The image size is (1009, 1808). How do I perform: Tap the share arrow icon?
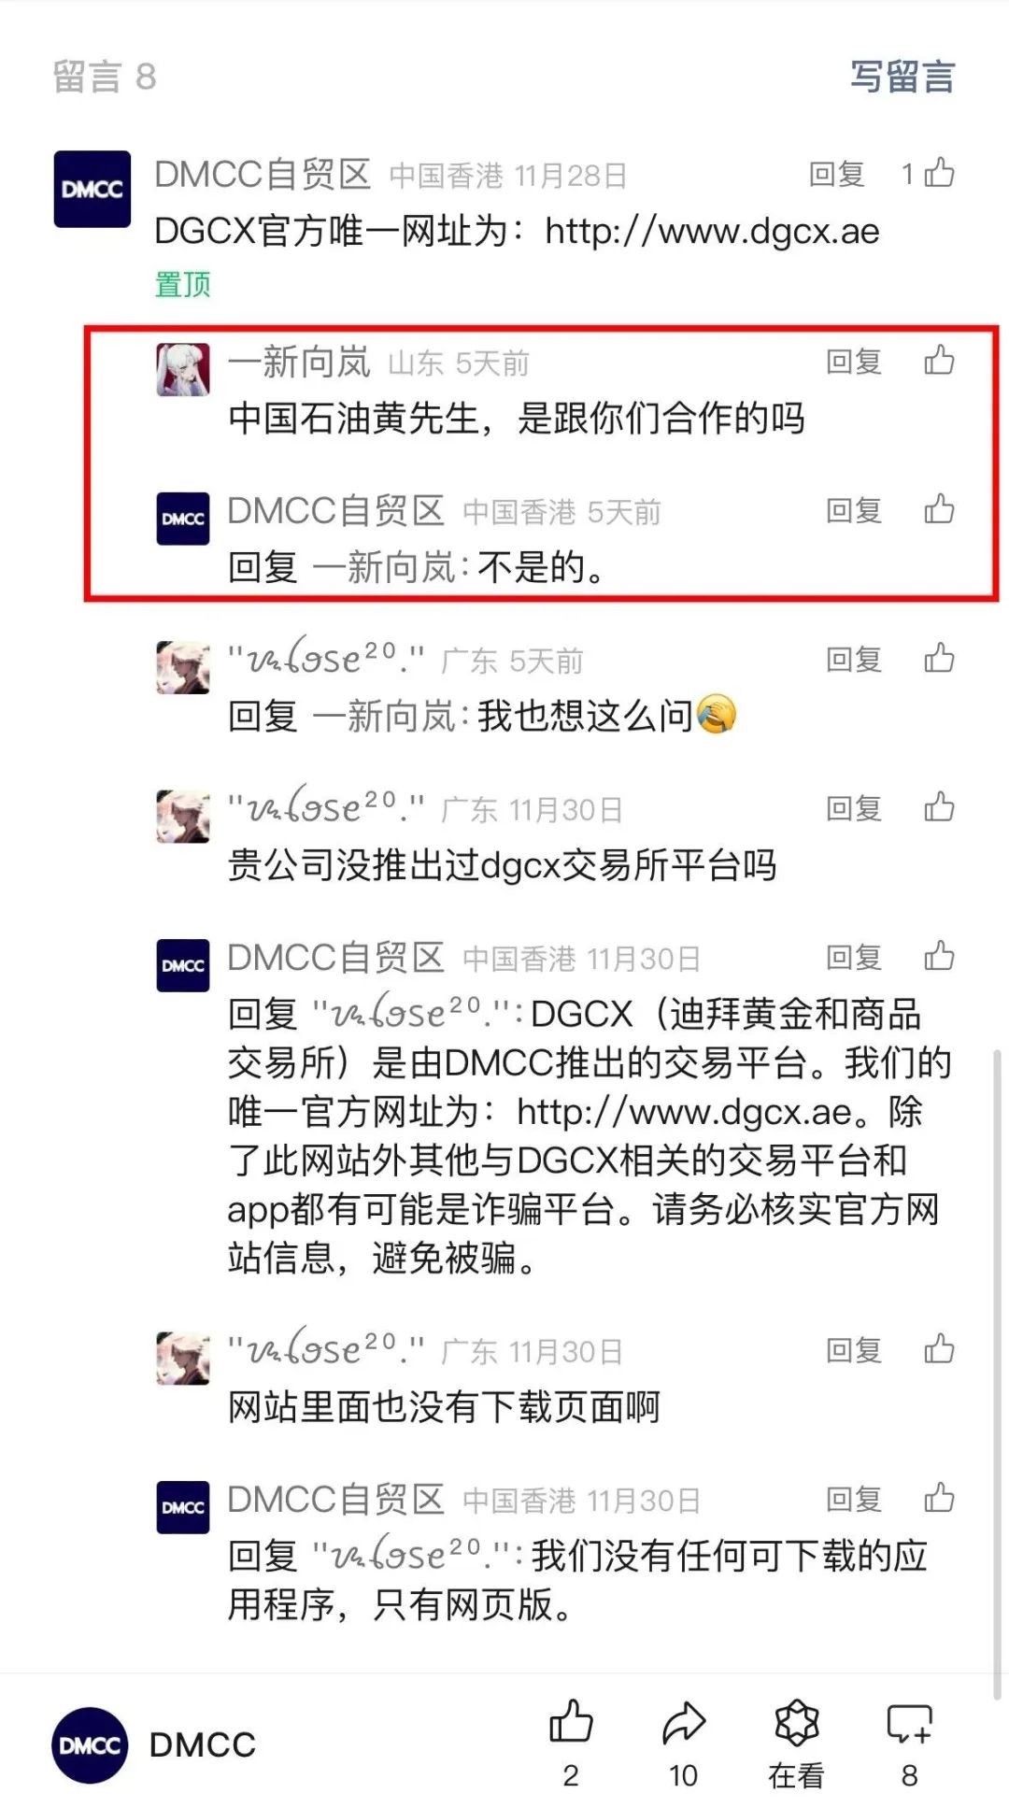(684, 1723)
